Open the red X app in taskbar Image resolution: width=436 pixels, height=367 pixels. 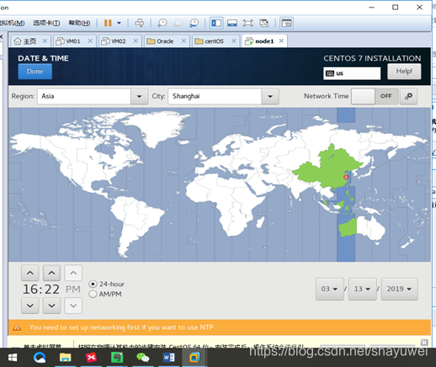coord(91,358)
